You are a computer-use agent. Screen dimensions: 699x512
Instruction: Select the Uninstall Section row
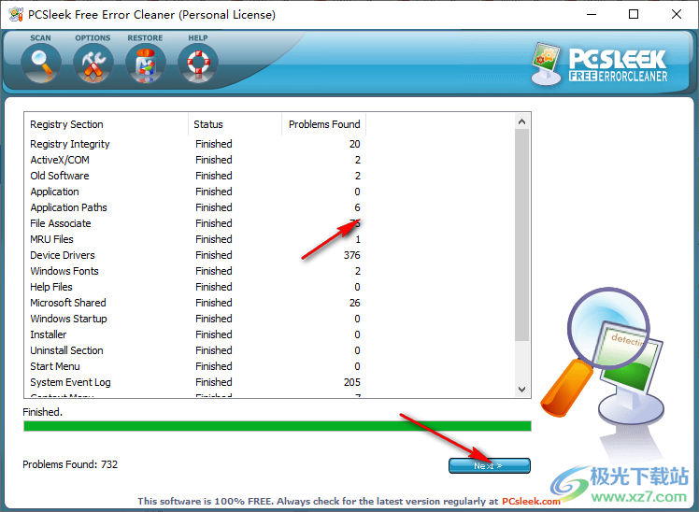point(195,350)
